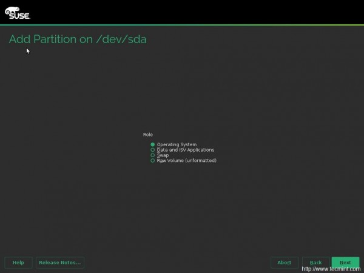Proceed with the Next button
This screenshot has width=364, height=273.
pos(345,263)
